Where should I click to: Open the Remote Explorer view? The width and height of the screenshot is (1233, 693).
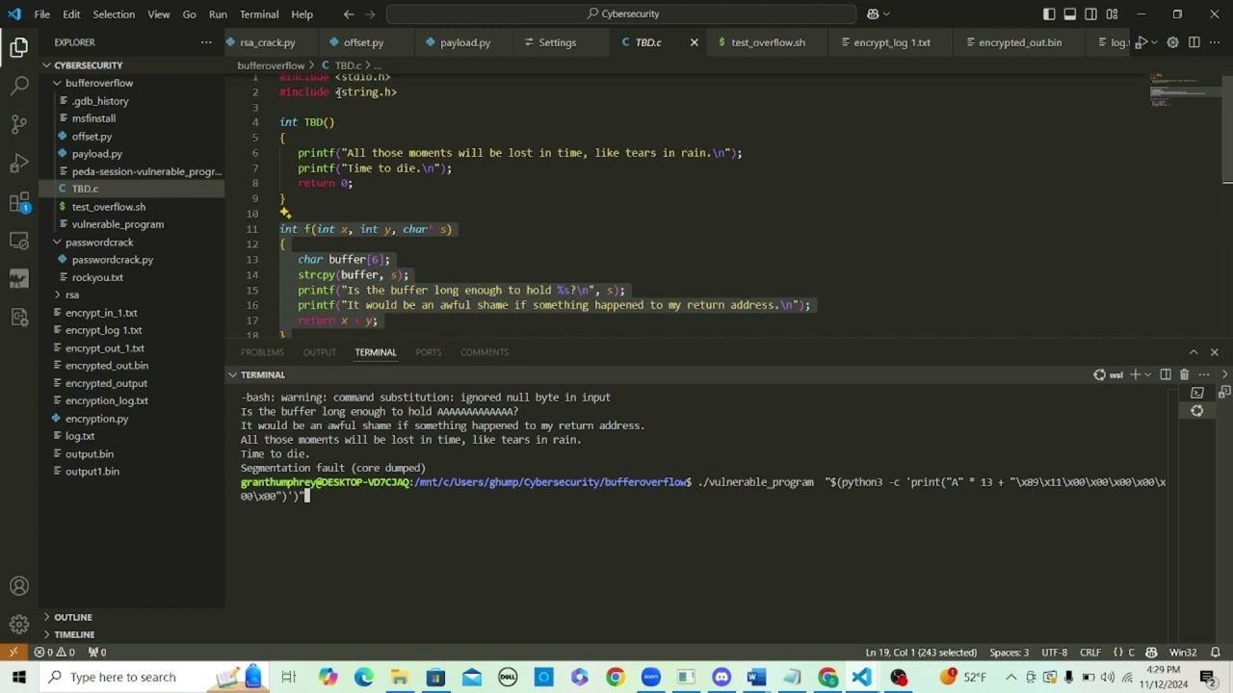(x=19, y=241)
